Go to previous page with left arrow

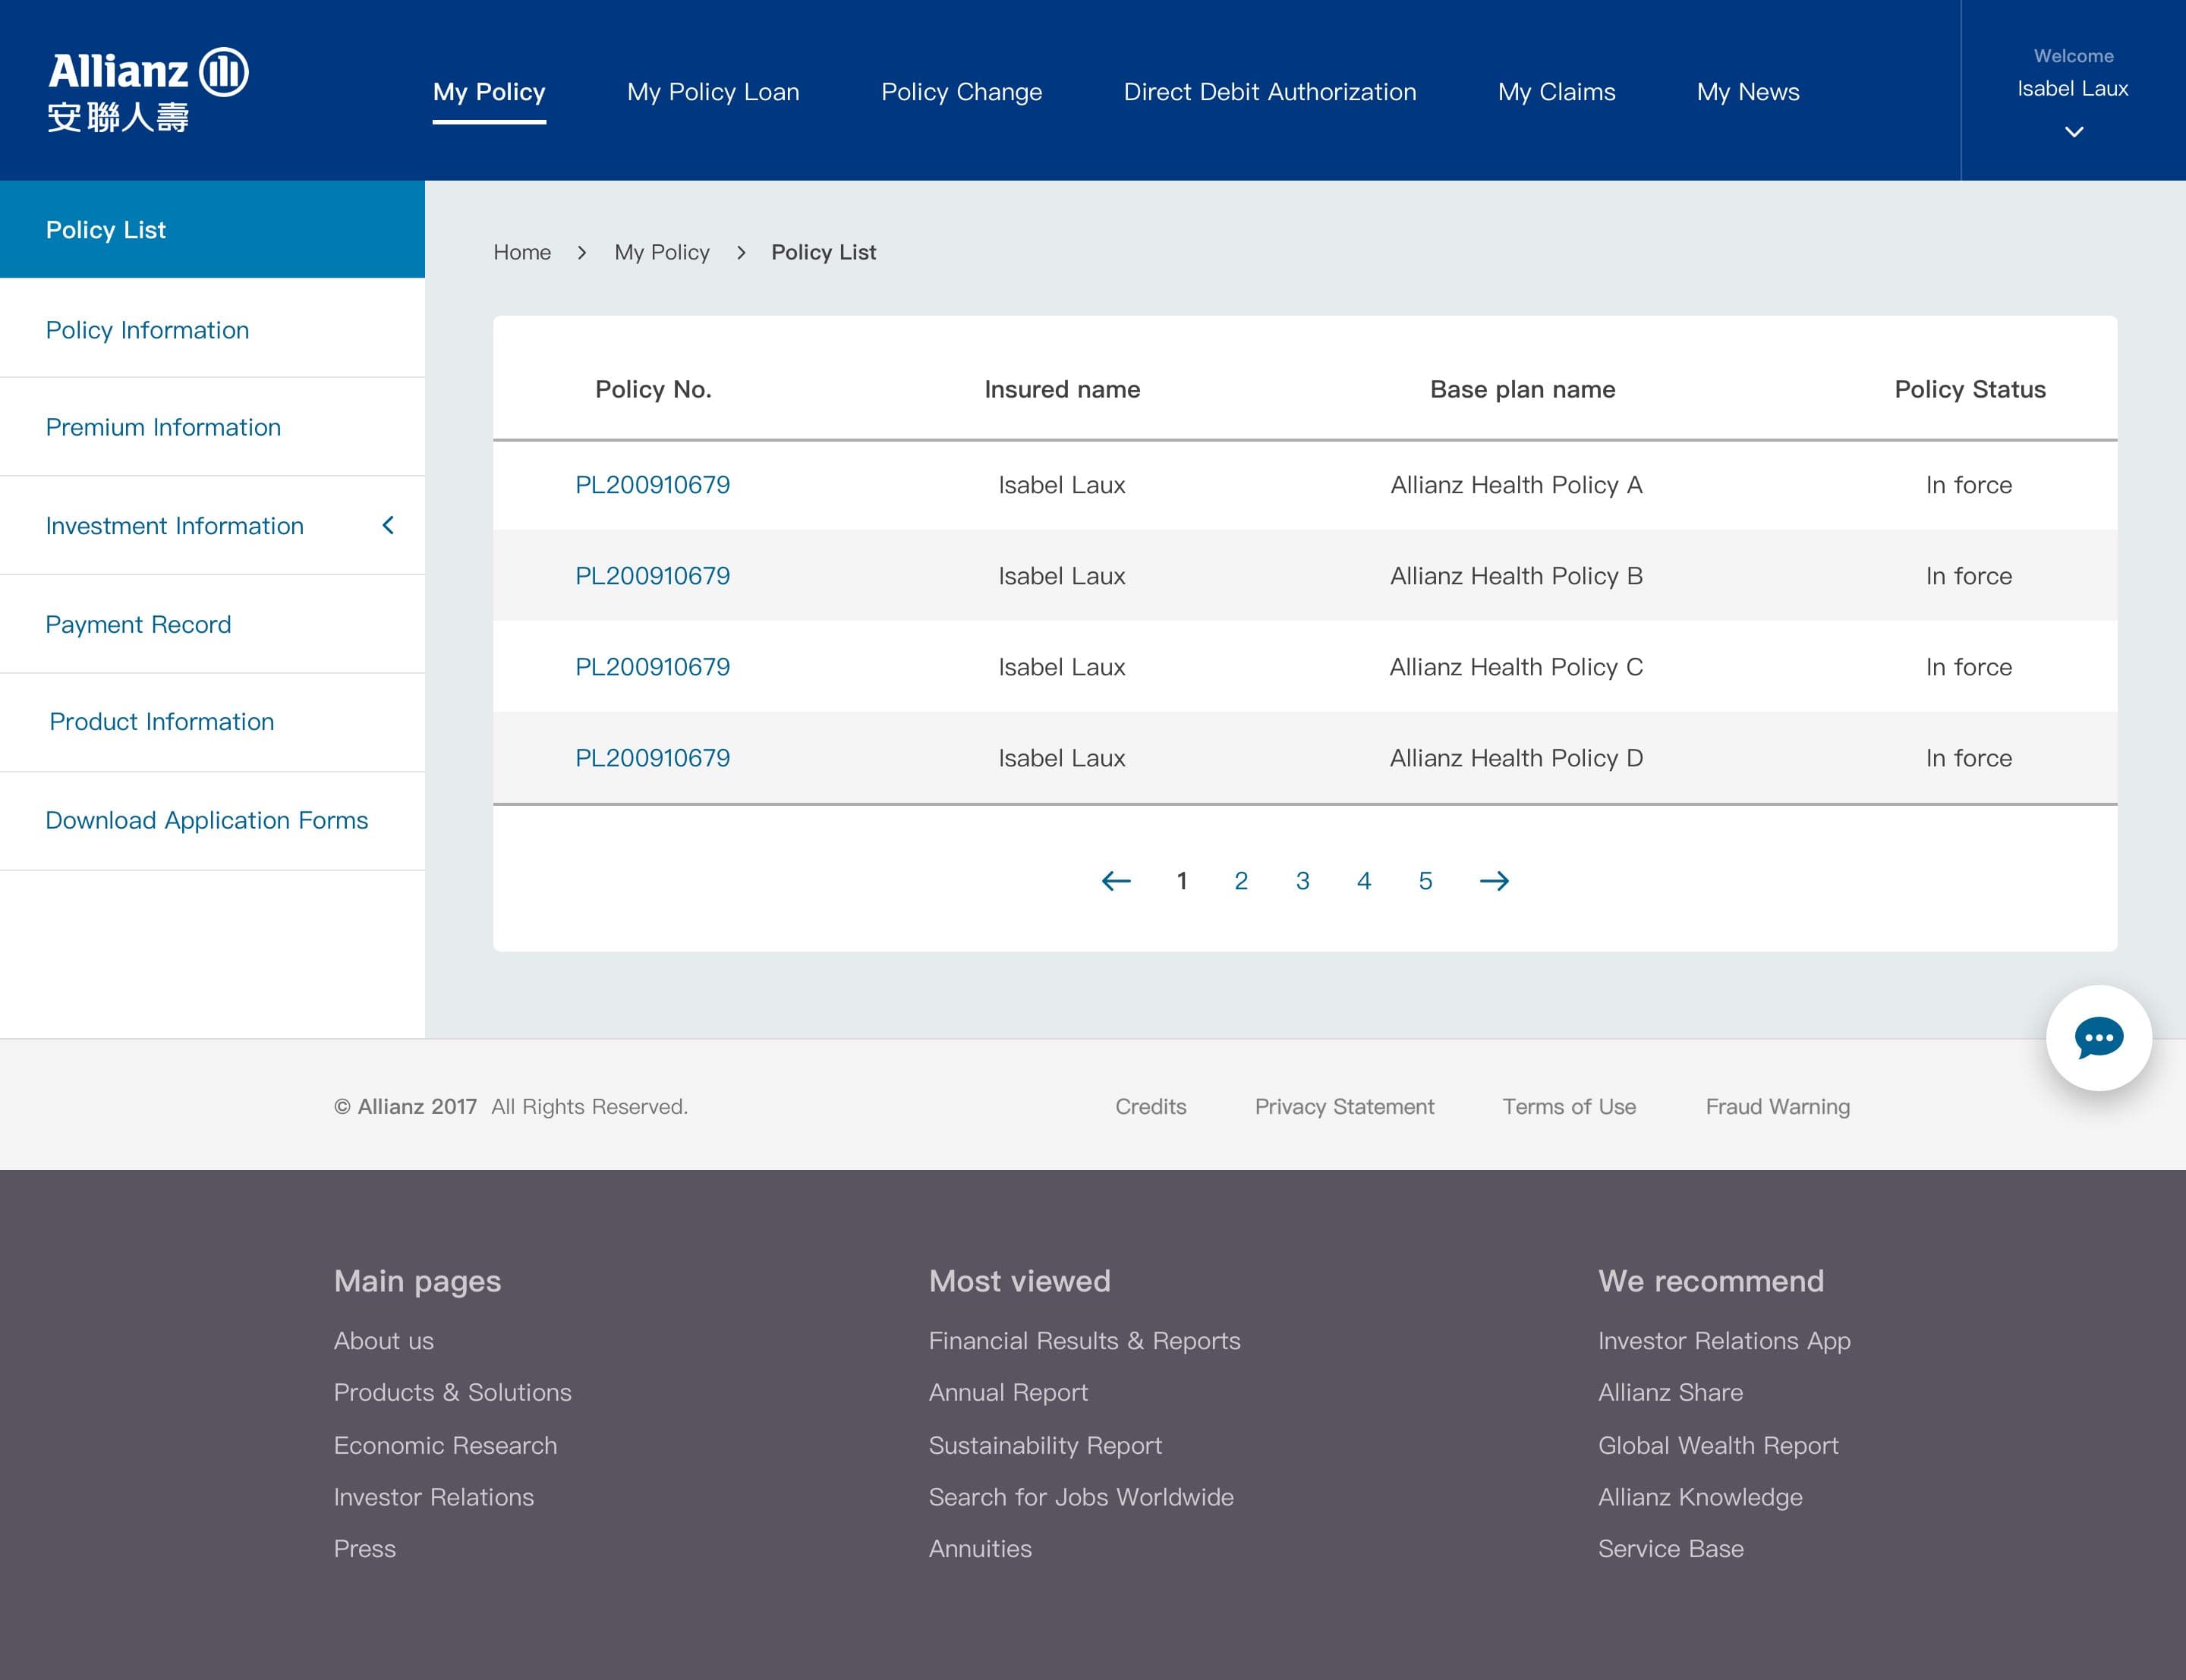click(x=1116, y=881)
